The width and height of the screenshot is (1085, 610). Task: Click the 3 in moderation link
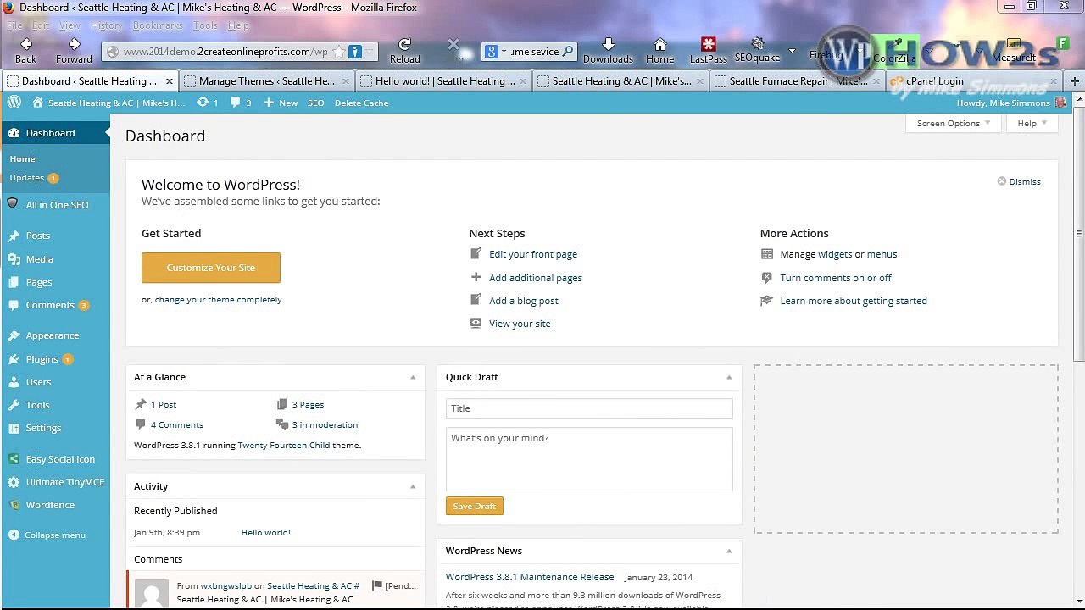pos(325,425)
